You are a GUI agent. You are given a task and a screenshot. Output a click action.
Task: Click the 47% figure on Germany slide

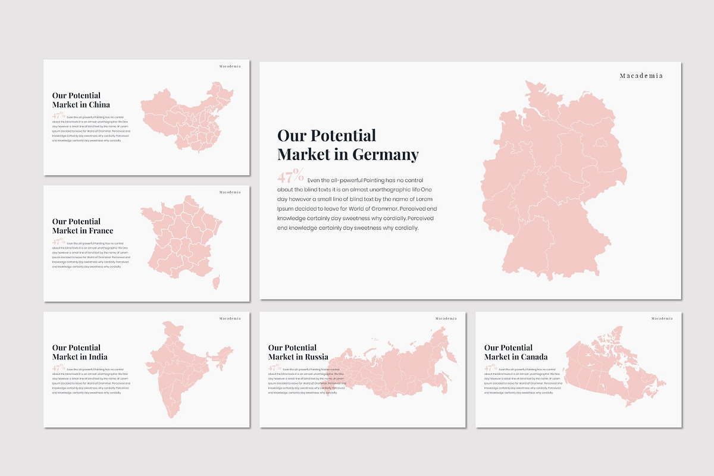pyautogui.click(x=290, y=176)
